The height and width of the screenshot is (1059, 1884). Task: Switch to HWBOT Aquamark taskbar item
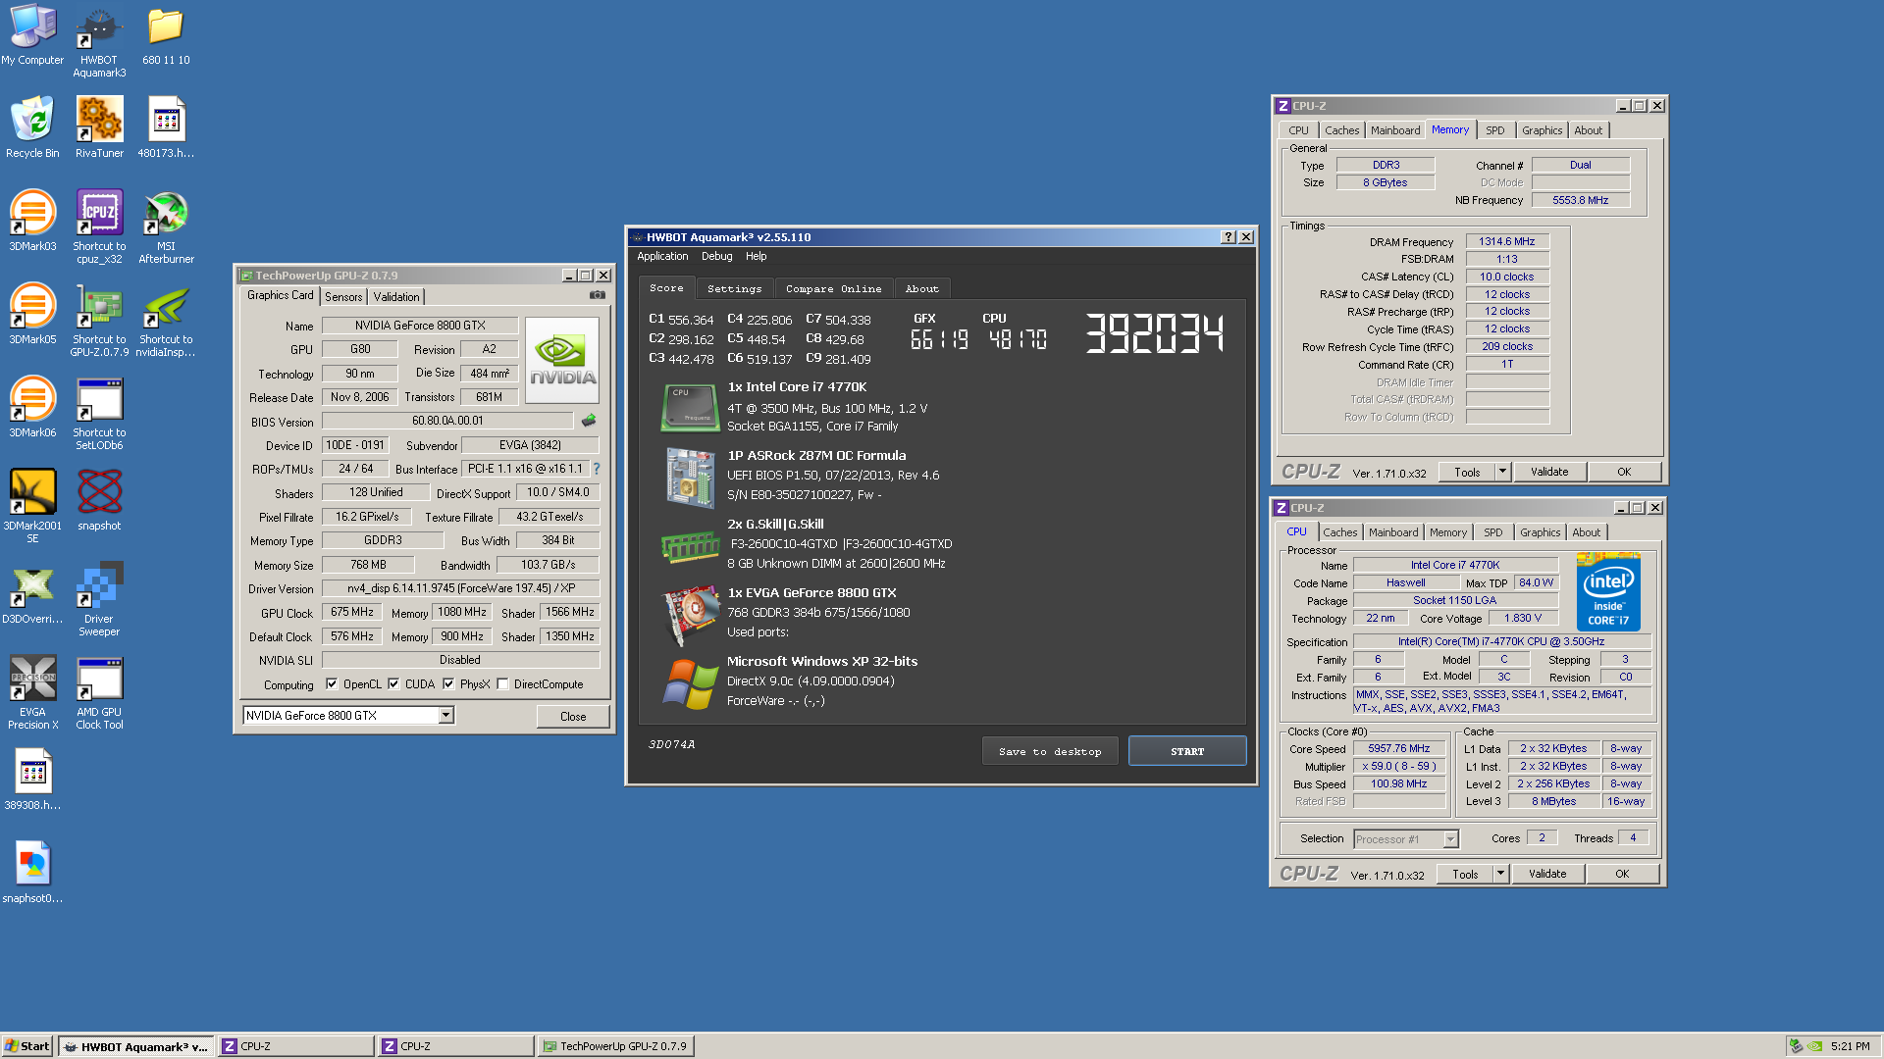click(135, 1046)
